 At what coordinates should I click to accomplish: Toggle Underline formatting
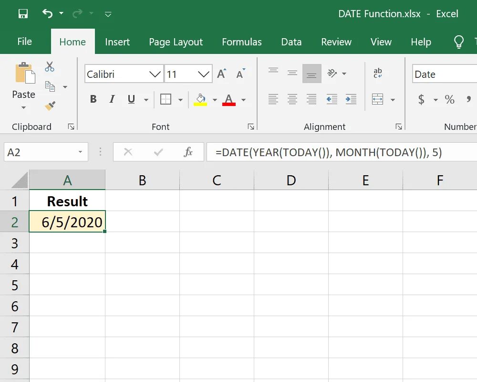coord(131,99)
